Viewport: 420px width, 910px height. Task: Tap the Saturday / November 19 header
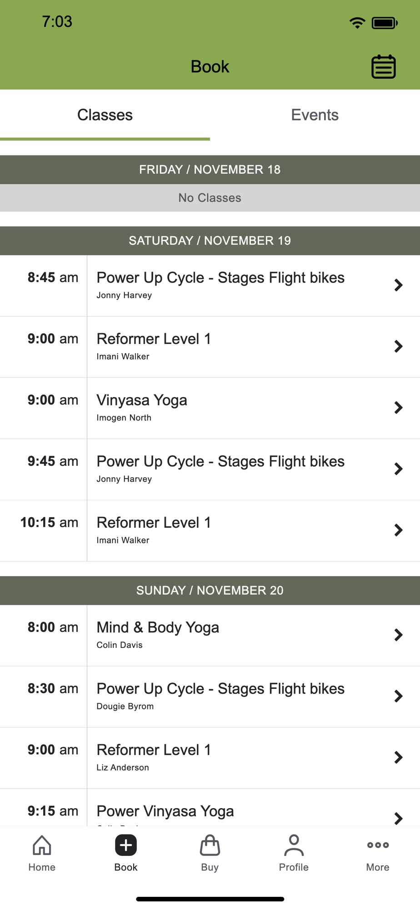(210, 241)
